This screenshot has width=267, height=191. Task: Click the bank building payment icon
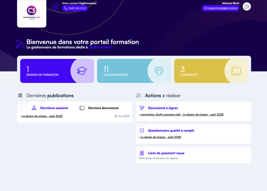coord(142,153)
